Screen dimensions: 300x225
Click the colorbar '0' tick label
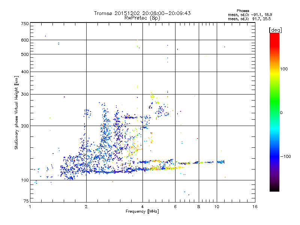pos(281,113)
